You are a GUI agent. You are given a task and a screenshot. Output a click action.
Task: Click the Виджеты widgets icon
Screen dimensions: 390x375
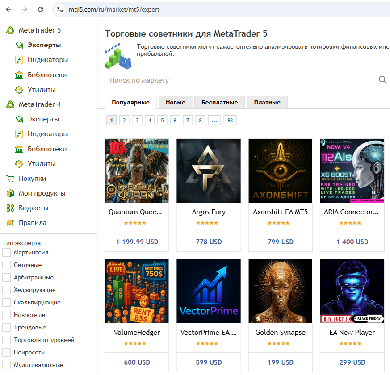click(x=10, y=208)
